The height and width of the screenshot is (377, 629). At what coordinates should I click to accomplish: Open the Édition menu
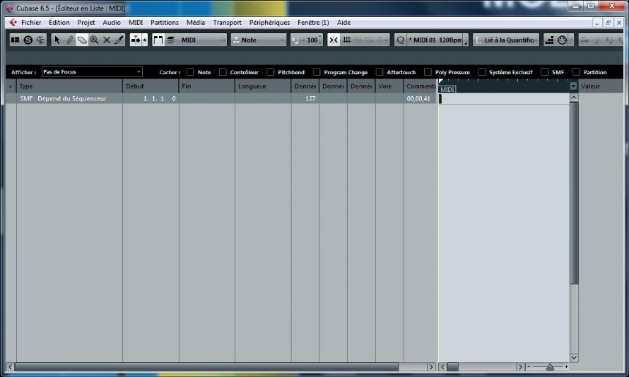pyautogui.click(x=59, y=23)
